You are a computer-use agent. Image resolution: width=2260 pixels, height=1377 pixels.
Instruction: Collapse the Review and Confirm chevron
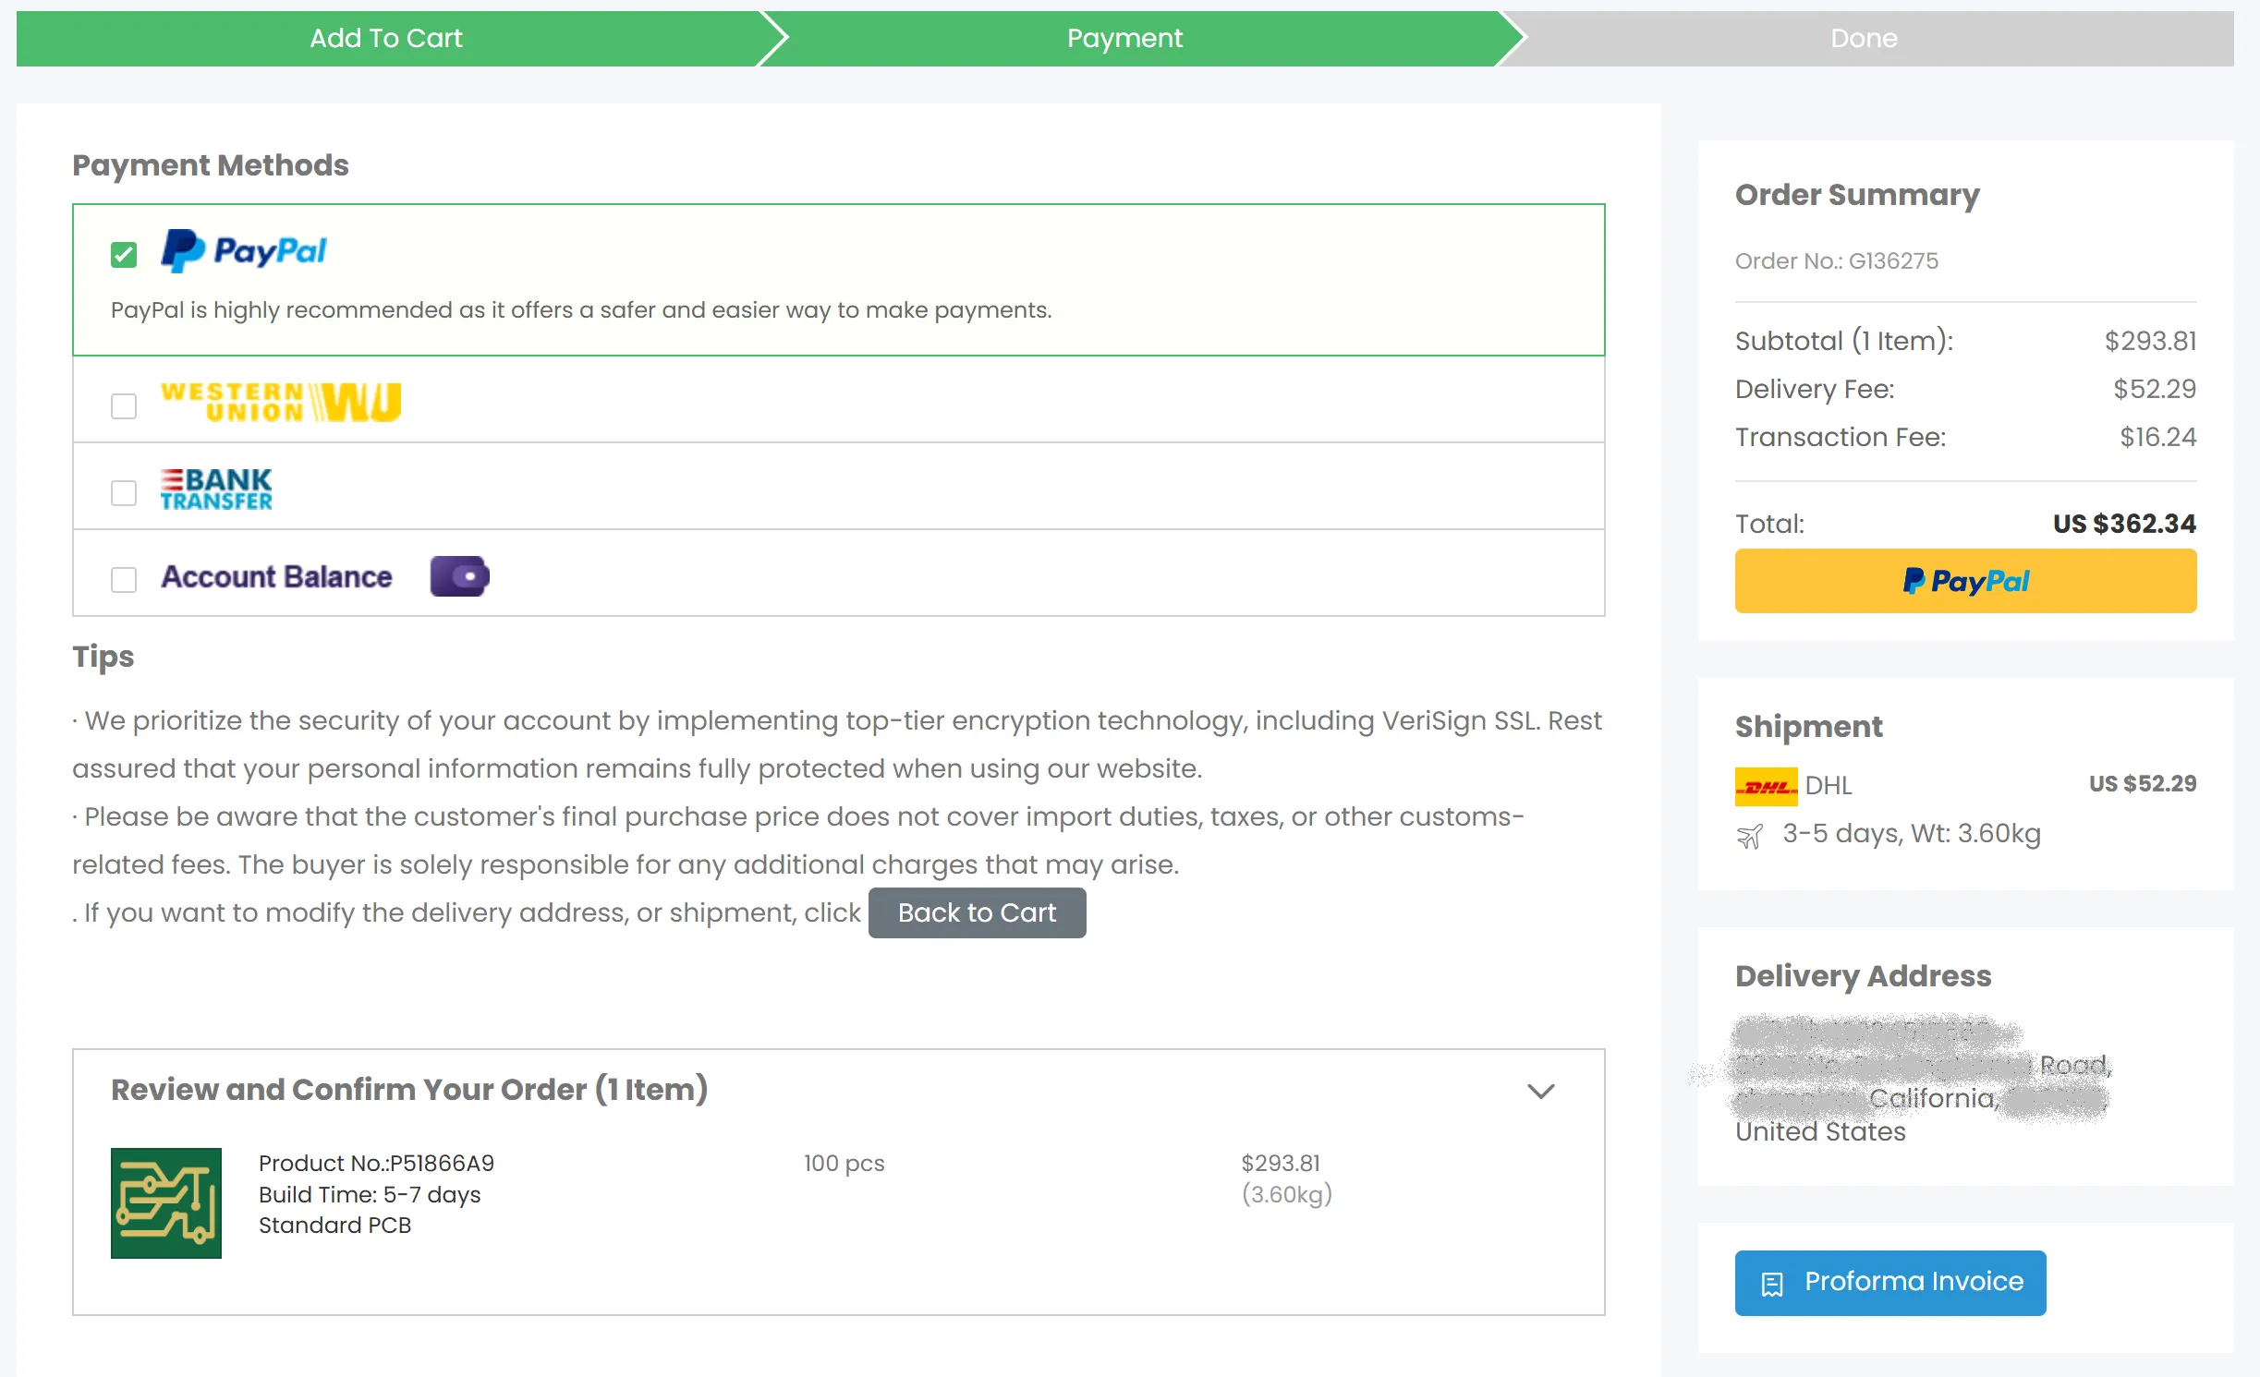tap(1540, 1092)
